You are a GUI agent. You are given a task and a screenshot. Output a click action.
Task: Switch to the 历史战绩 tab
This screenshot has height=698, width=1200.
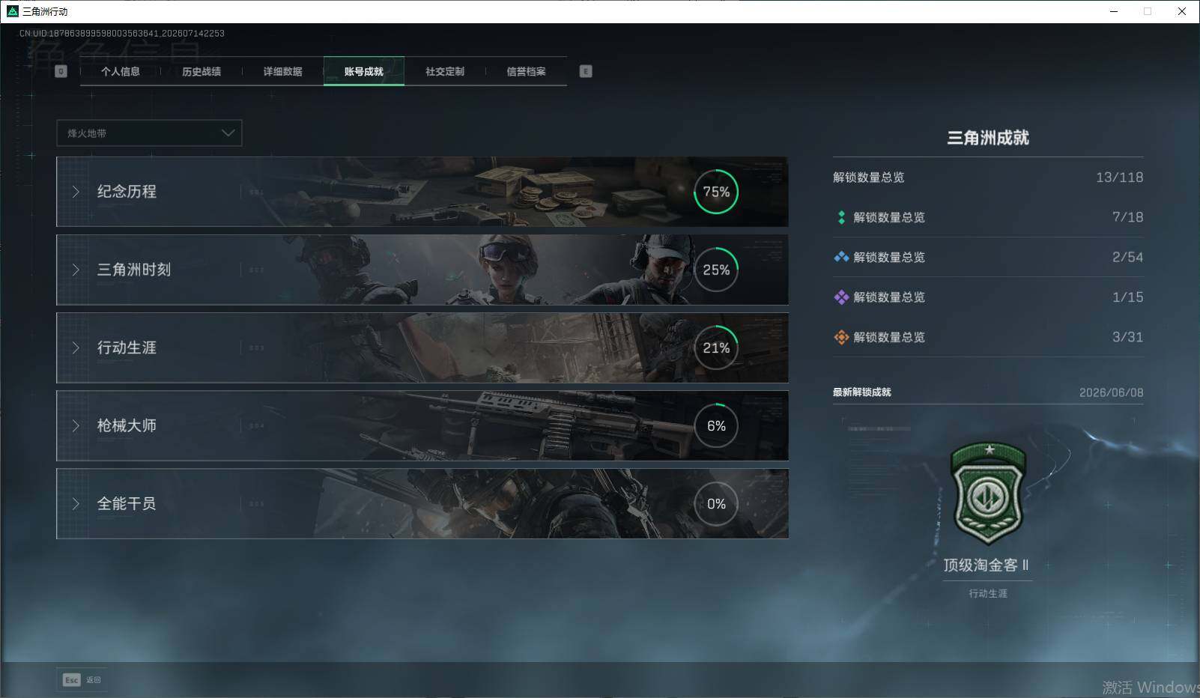(x=201, y=71)
